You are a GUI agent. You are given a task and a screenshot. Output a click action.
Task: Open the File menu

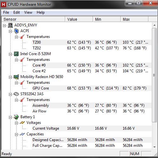point(6,12)
